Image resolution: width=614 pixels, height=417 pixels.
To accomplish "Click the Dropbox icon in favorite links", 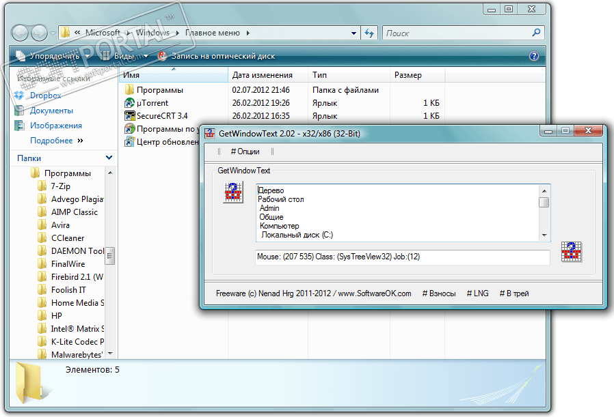I will tap(19, 96).
